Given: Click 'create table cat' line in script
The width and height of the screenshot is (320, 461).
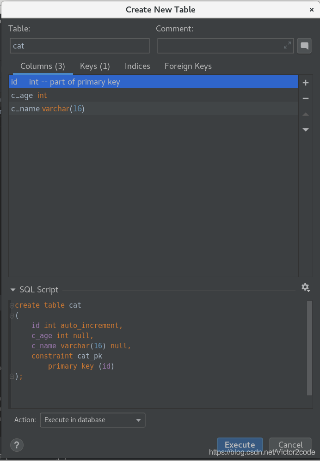Looking at the screenshot, I should coord(48,305).
